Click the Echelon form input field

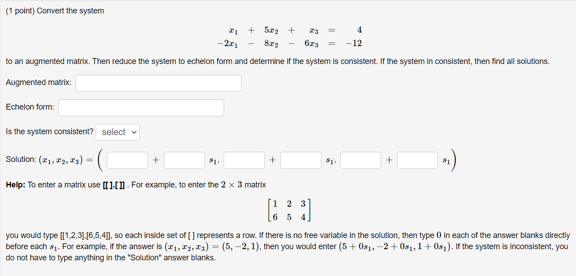[141, 107]
